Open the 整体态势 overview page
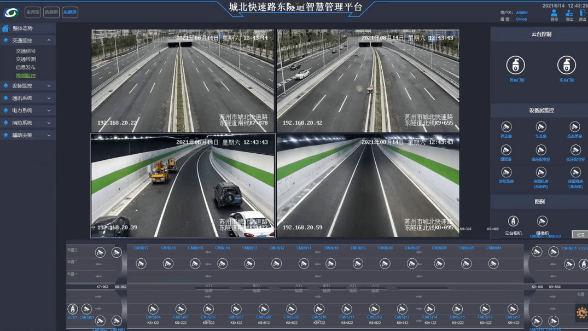Screen dimensions: 588x331 click(23, 28)
